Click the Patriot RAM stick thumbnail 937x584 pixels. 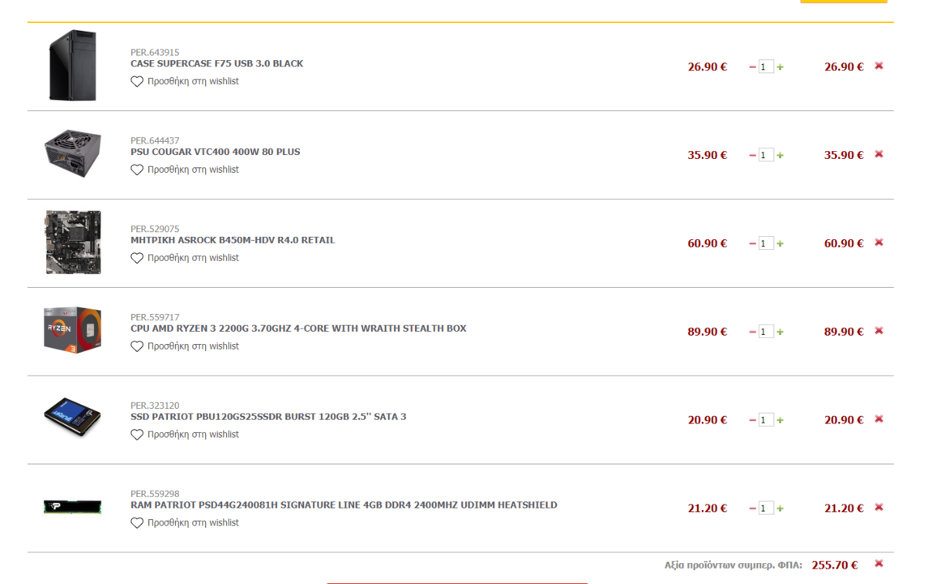(x=72, y=507)
